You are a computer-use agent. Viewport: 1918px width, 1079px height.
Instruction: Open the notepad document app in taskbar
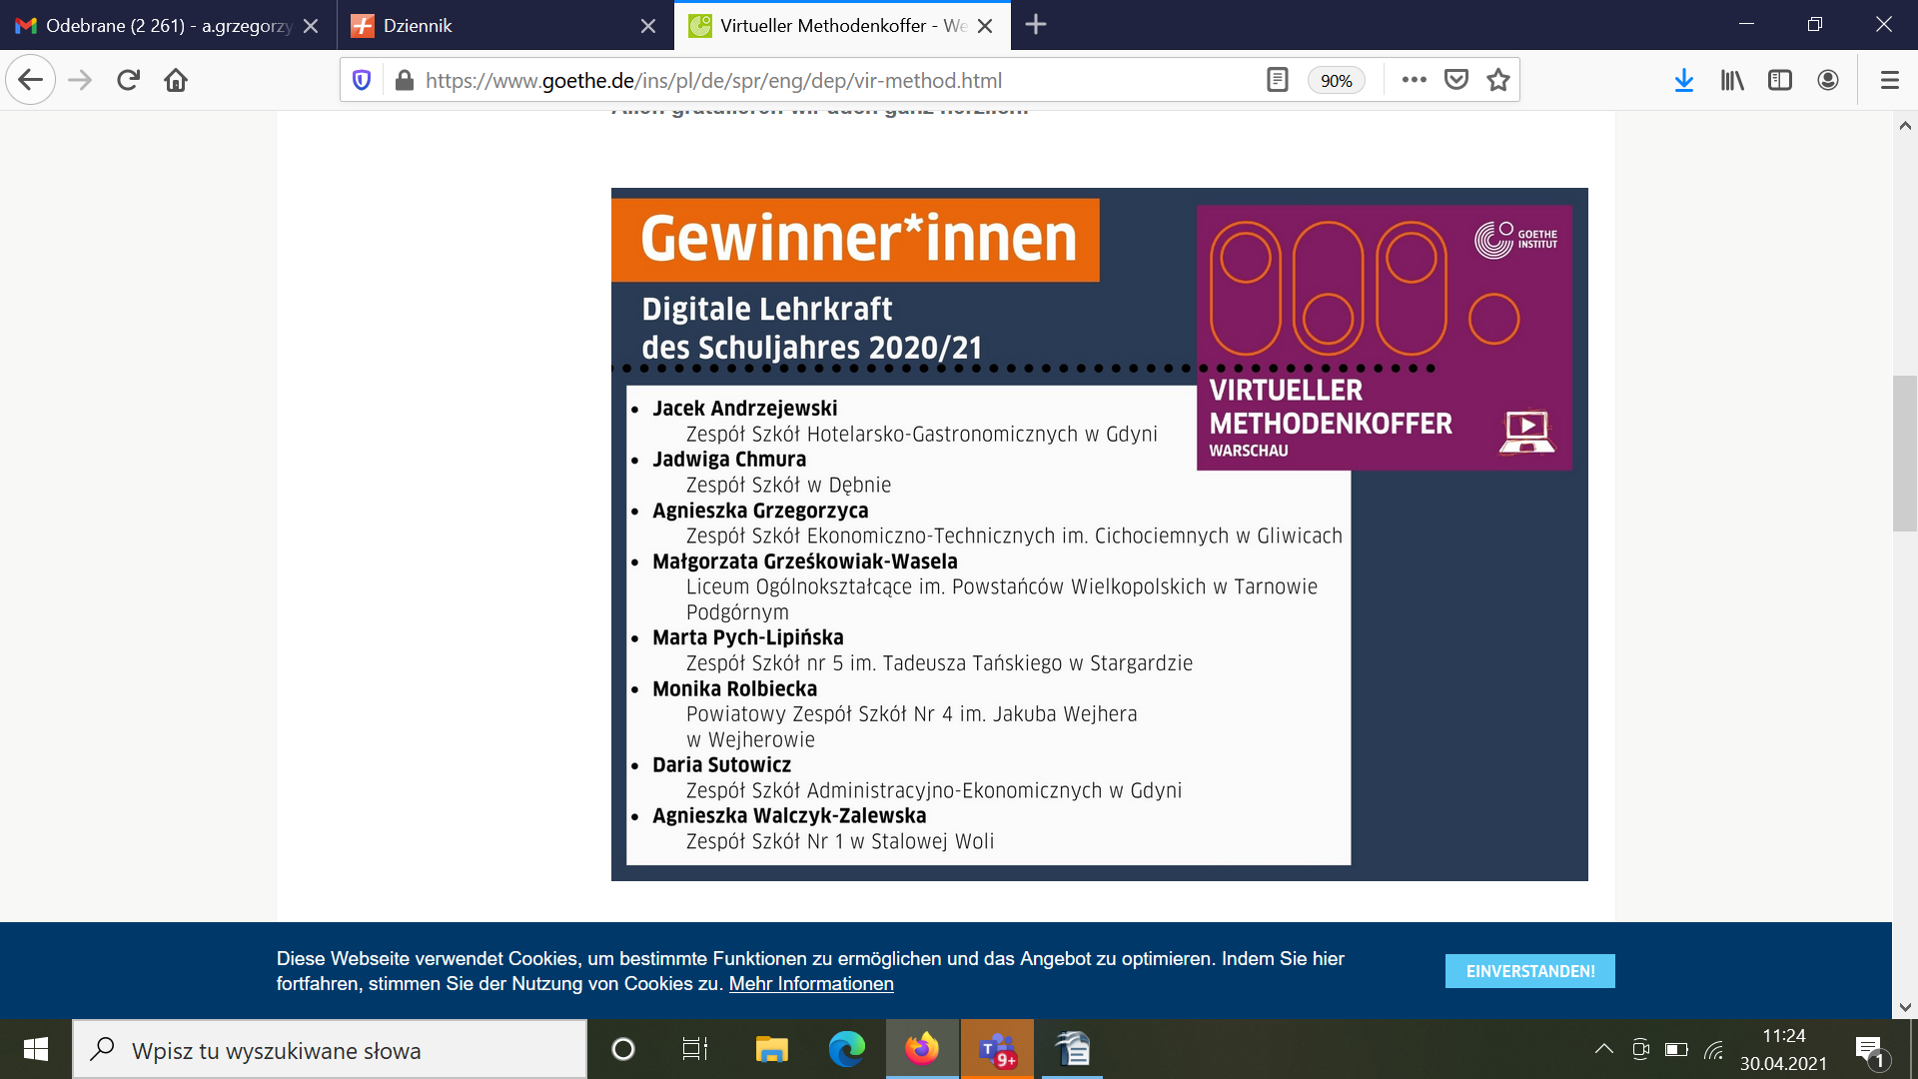point(1073,1049)
